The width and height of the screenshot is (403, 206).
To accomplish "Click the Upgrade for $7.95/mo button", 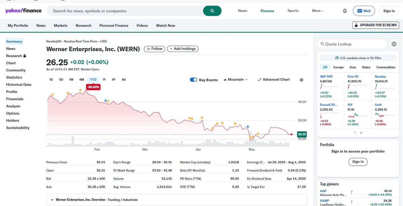I will click(x=376, y=25).
